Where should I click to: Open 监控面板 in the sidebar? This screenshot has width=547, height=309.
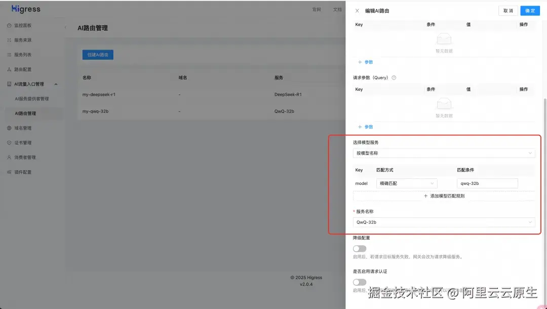[23, 25]
